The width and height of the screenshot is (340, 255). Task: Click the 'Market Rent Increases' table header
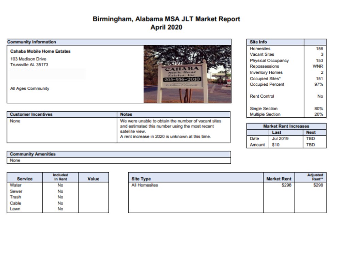(x=286, y=126)
